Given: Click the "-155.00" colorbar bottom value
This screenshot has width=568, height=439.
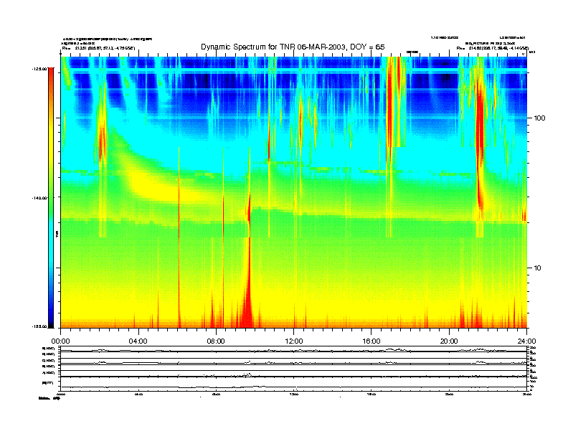Looking at the screenshot, I should pos(40,326).
